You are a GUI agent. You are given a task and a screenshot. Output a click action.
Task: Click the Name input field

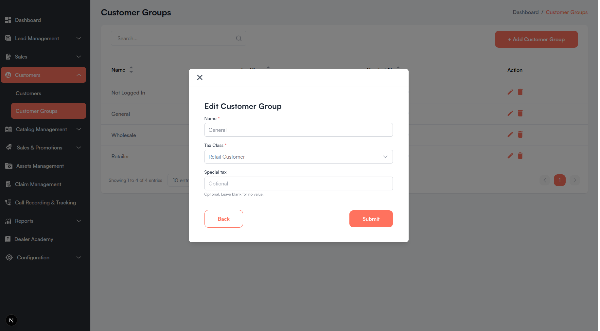[x=298, y=130]
